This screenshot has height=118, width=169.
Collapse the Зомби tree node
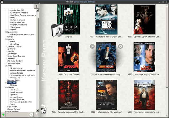point(6,66)
